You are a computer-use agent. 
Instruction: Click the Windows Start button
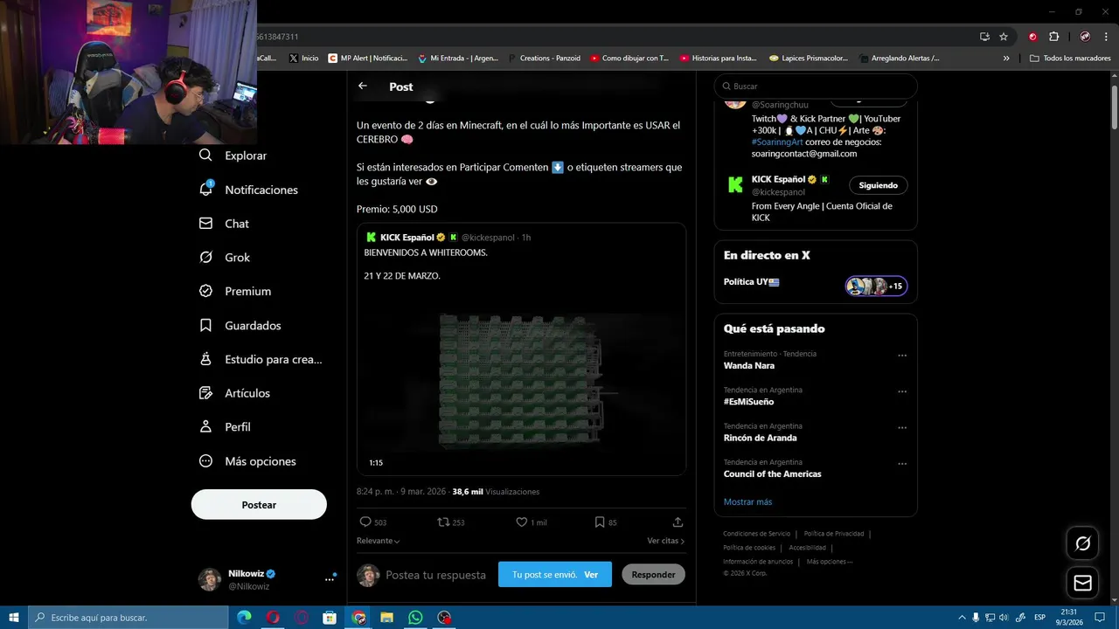14,618
